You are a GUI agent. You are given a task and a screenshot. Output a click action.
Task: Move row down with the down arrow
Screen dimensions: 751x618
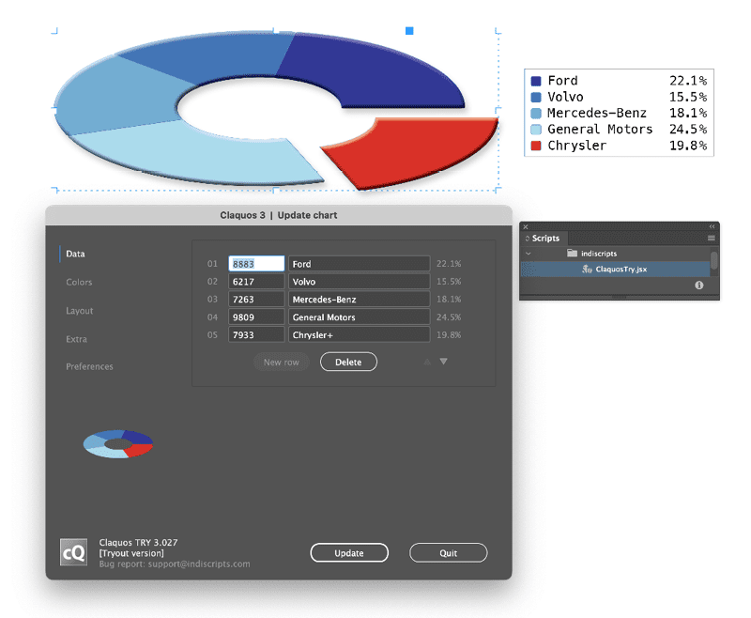tap(443, 362)
